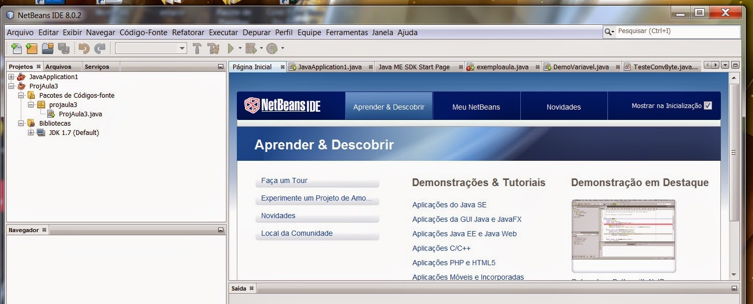Click the Bibliotecas folder icon
Viewport: 753px width, 304px height.
coord(31,123)
